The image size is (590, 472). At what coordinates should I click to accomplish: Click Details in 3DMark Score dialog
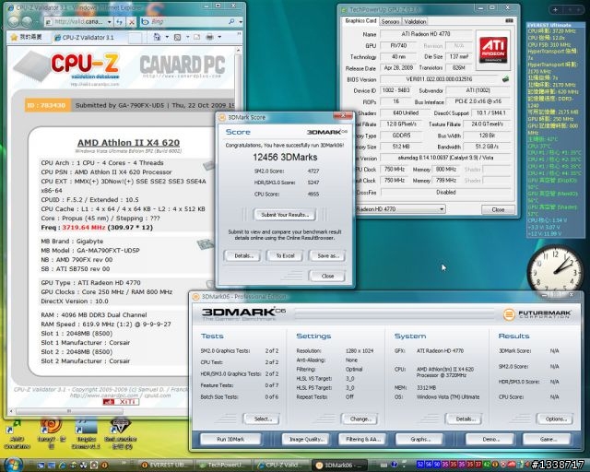tap(242, 255)
